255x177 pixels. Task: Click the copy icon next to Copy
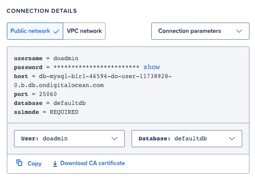coord(19,163)
